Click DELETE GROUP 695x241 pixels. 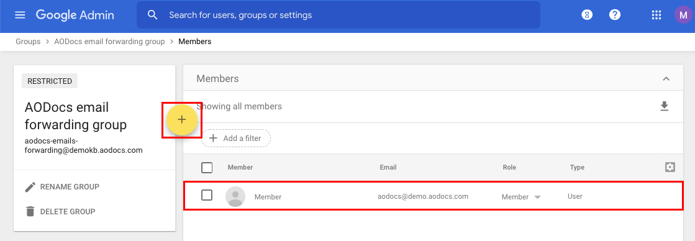coord(60,212)
